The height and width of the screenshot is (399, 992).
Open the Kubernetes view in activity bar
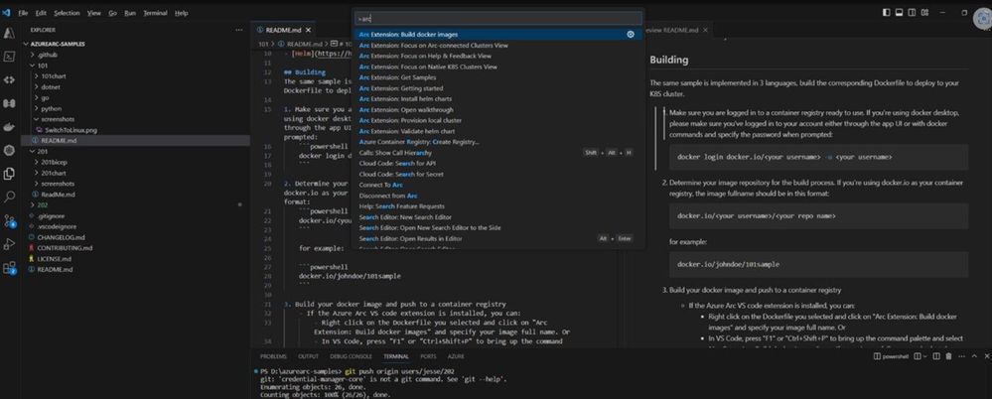[10, 150]
